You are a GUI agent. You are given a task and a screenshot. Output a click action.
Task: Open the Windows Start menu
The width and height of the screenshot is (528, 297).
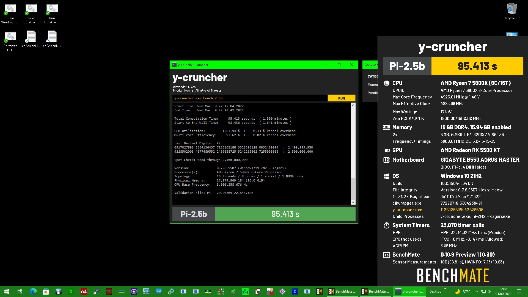click(x=7, y=291)
